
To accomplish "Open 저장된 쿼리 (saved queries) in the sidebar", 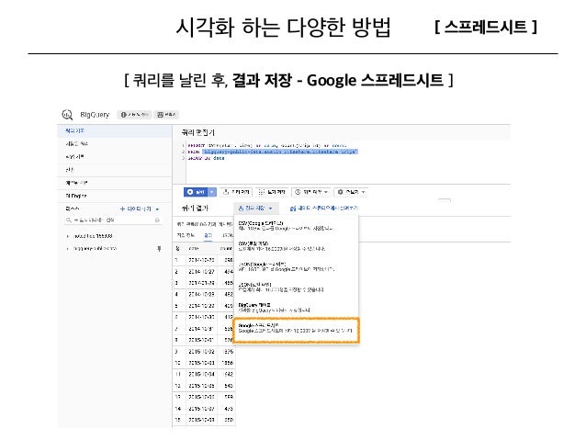I will (x=115, y=144).
